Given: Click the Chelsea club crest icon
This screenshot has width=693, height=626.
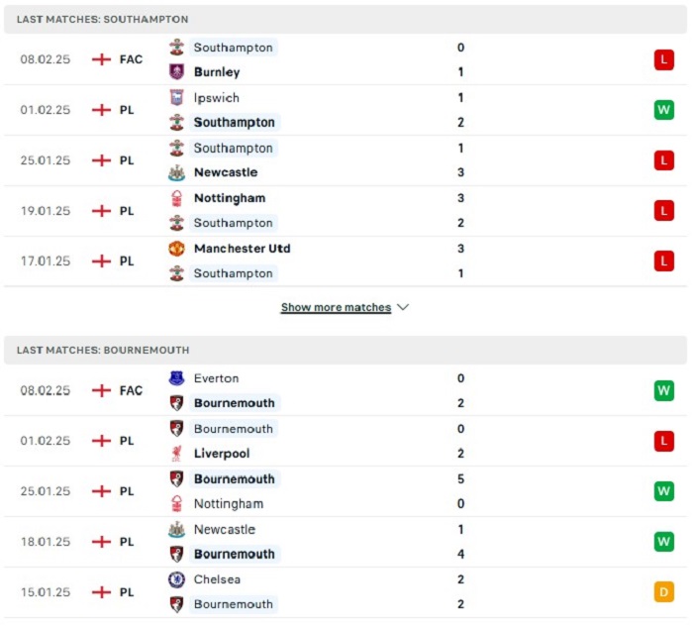Looking at the screenshot, I should point(177,579).
